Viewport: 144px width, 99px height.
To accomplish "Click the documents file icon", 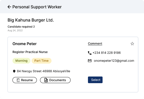I will pyautogui.click(x=46, y=80).
